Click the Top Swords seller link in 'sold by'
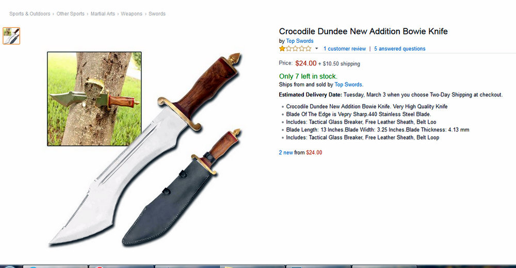Viewport: 516px width, 268px height. [x=349, y=85]
